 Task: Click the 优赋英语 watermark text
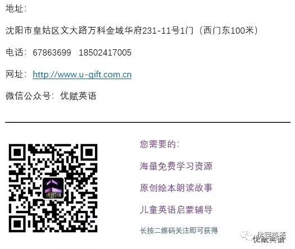click(269, 238)
